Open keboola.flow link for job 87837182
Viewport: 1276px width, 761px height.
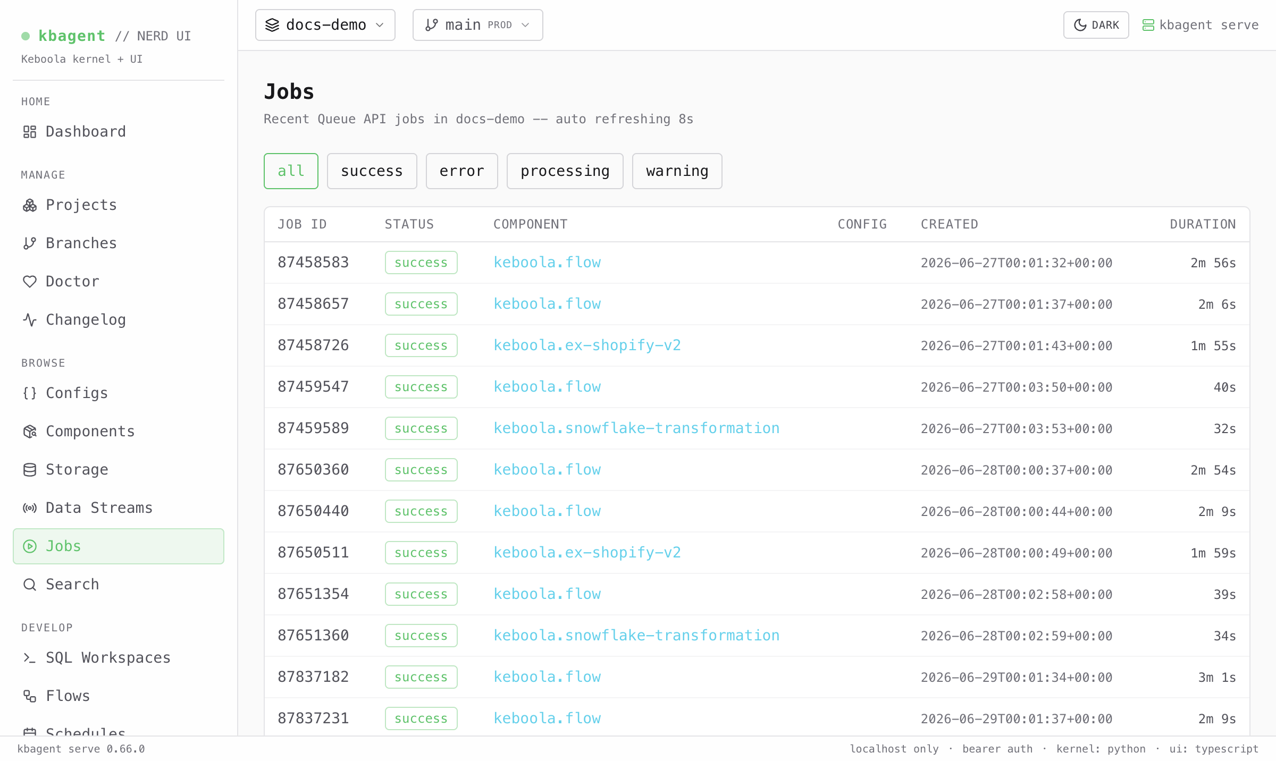547,677
